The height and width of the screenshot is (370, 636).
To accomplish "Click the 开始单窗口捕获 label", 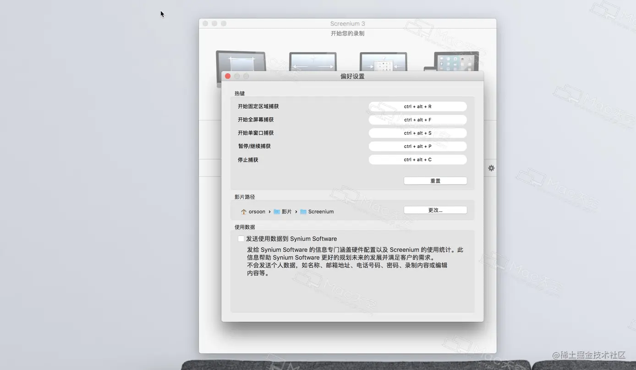I will click(256, 133).
